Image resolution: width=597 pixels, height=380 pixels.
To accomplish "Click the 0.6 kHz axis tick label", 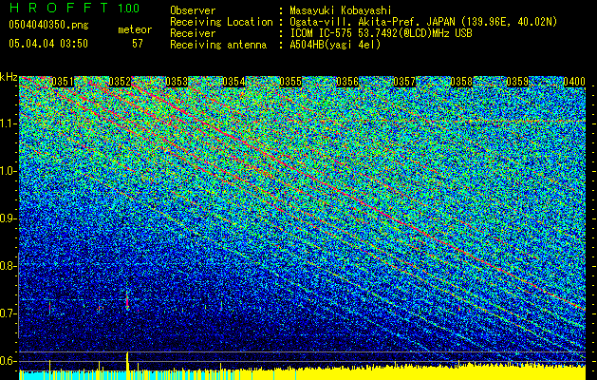I will [x=9, y=361].
